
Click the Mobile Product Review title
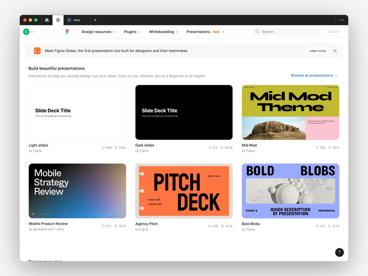point(48,224)
